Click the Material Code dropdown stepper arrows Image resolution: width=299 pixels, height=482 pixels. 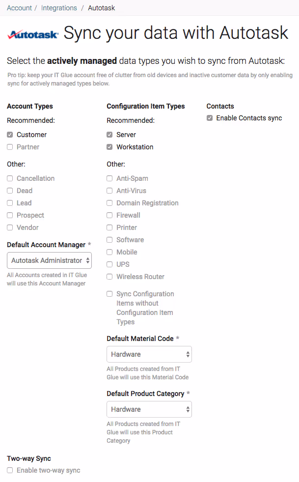click(x=188, y=354)
